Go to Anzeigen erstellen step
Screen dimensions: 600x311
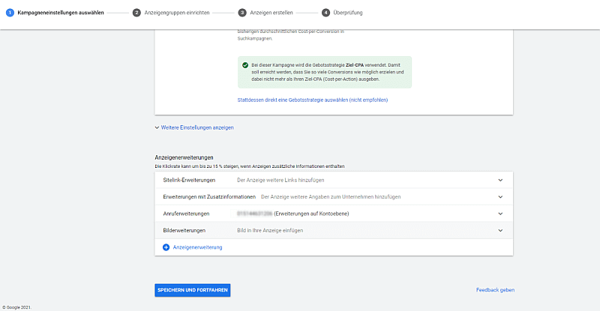pyautogui.click(x=271, y=13)
